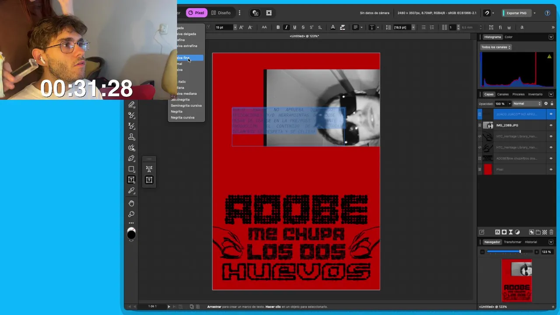Select the IMG_2389.JPG layer row
The width and height of the screenshot is (560, 315).
tap(516, 125)
